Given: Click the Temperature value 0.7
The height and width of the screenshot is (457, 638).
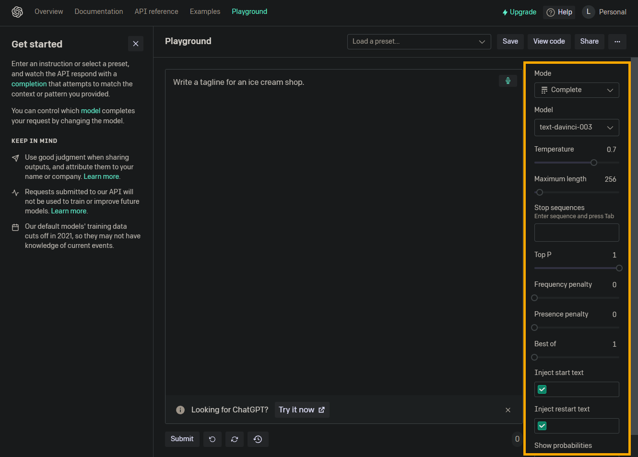Looking at the screenshot, I should pyautogui.click(x=611, y=150).
